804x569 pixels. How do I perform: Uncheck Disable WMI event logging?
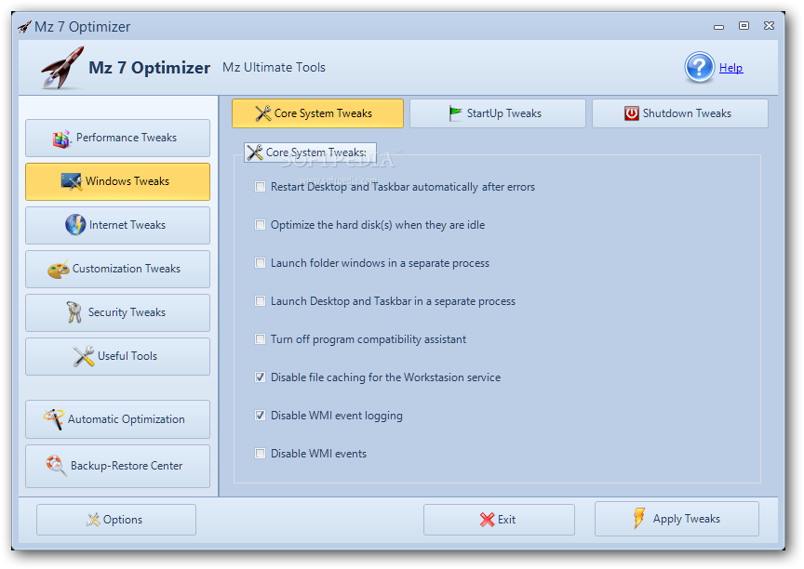click(x=261, y=416)
